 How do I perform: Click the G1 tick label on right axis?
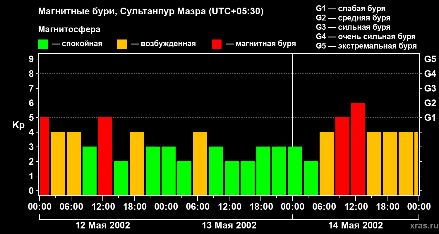(x=430, y=118)
